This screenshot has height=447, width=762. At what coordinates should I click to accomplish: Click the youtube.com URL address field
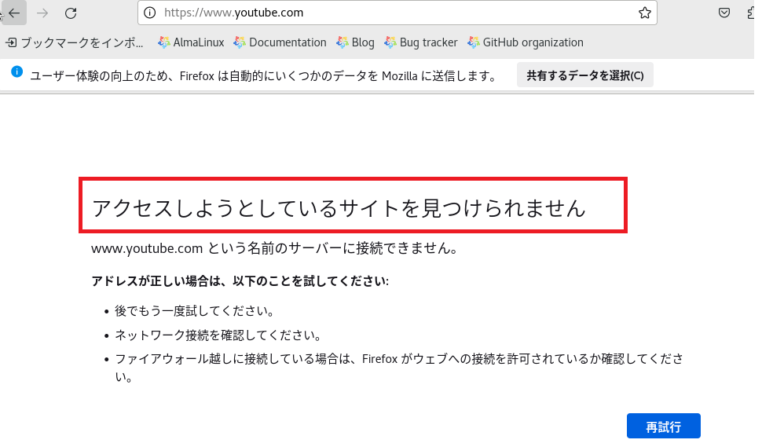click(393, 13)
